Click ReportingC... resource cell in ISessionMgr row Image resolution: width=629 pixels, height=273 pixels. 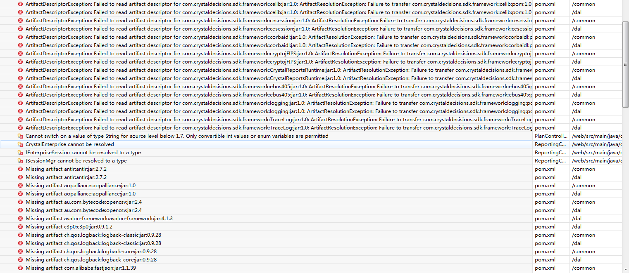coord(550,161)
